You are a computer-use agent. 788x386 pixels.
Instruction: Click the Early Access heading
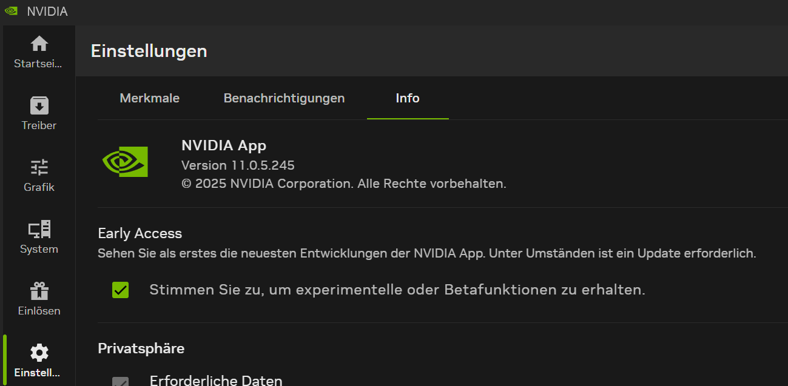(x=140, y=233)
